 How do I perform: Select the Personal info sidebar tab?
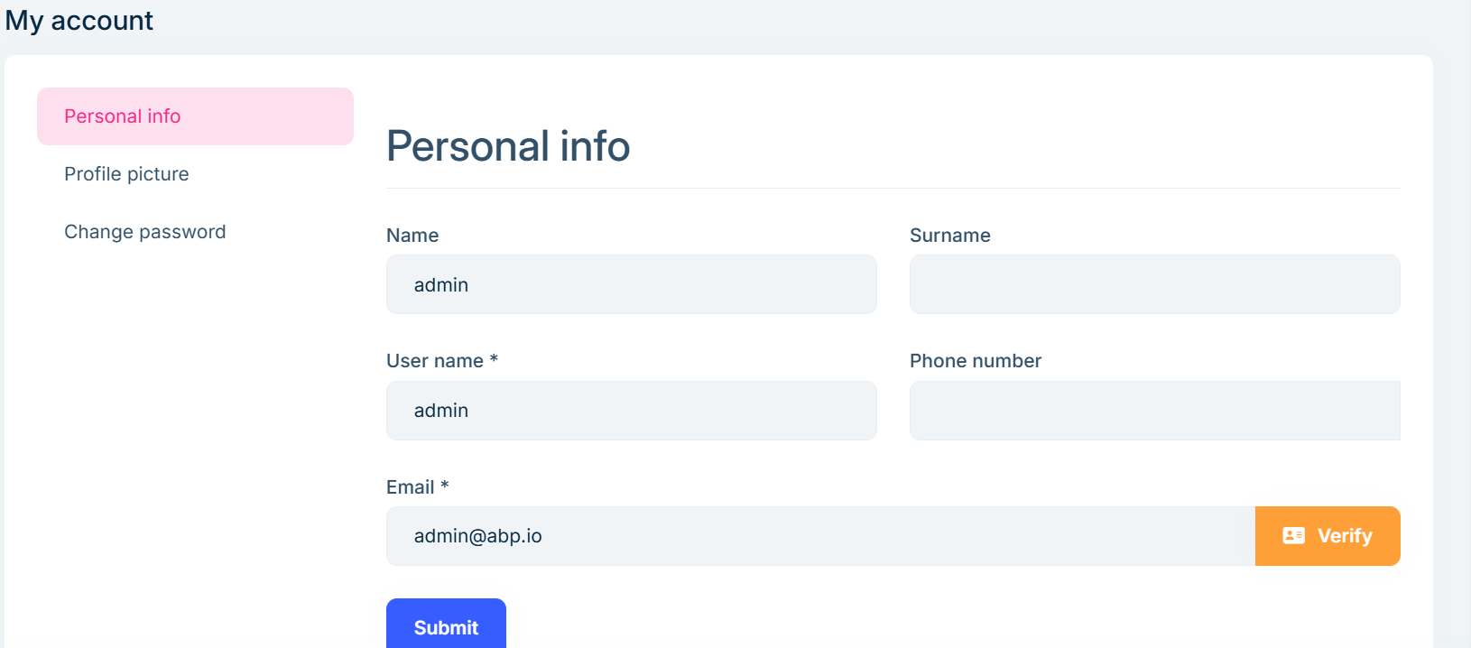[x=195, y=116]
